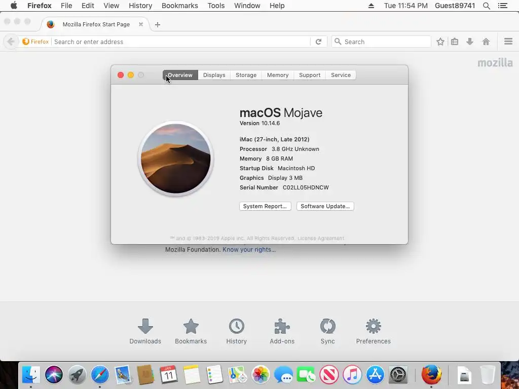Switch to the Storage tab
Viewport: 519px width, 389px height.
(x=246, y=75)
